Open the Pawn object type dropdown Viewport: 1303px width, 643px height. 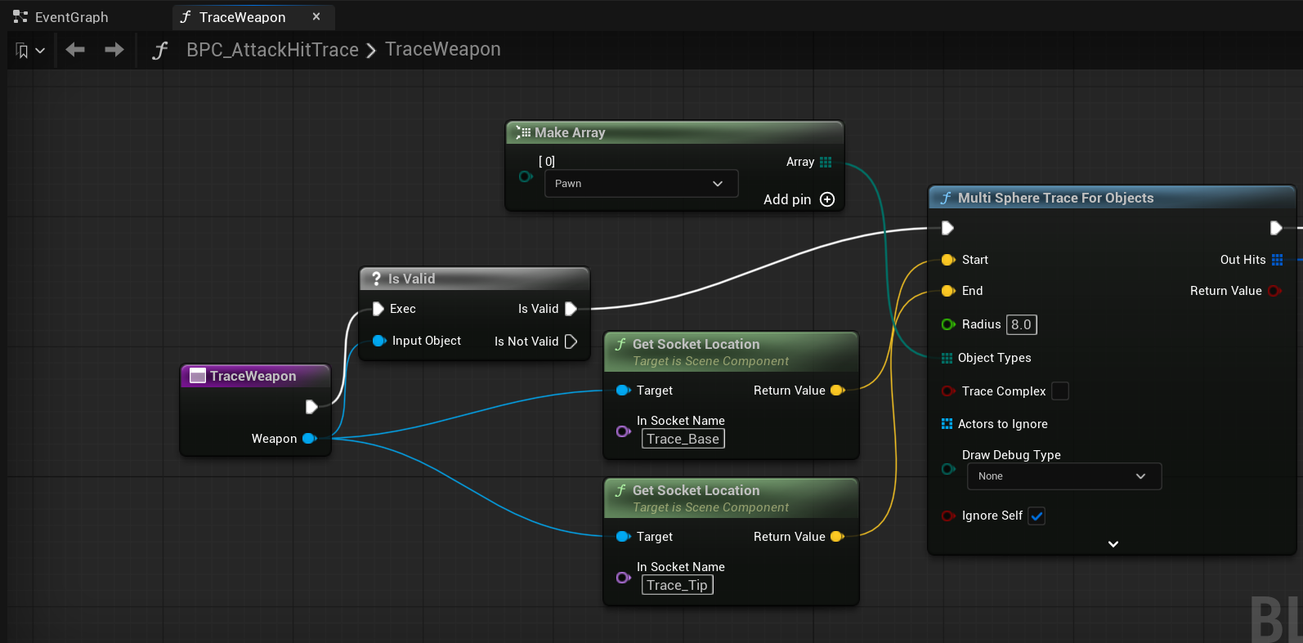(641, 184)
